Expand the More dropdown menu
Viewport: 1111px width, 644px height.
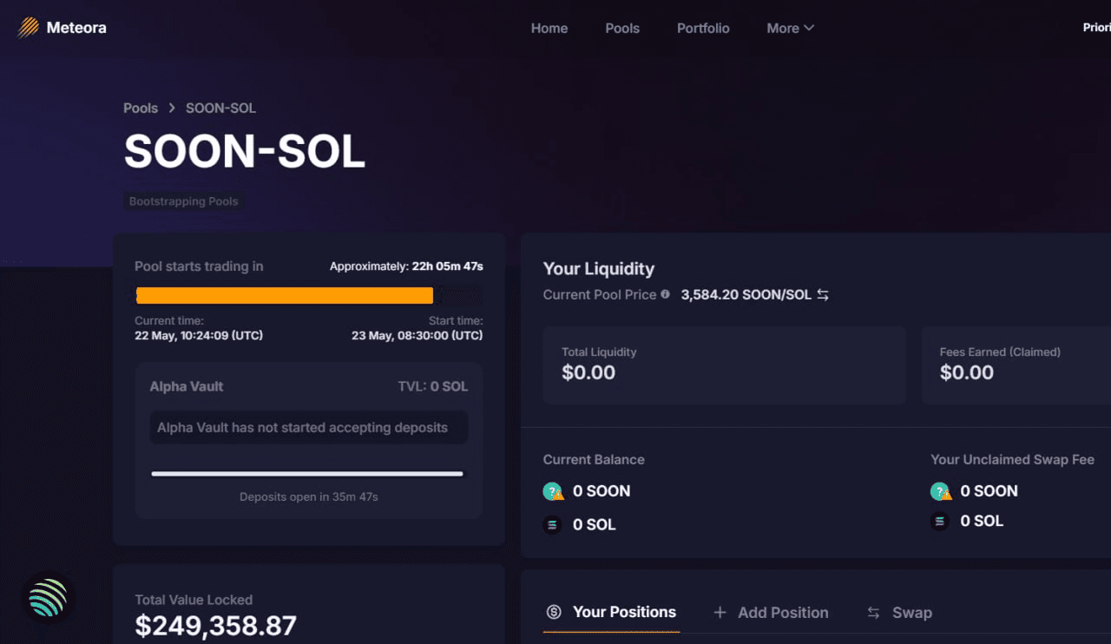click(790, 28)
